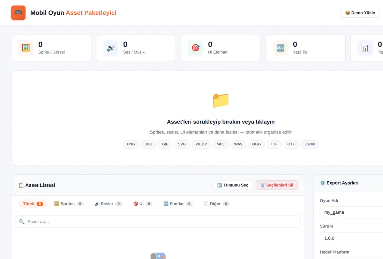Select the UI tab
383x259 pixels.
click(x=143, y=204)
